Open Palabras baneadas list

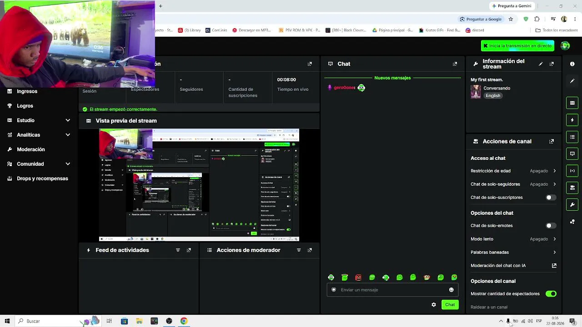pos(513,253)
